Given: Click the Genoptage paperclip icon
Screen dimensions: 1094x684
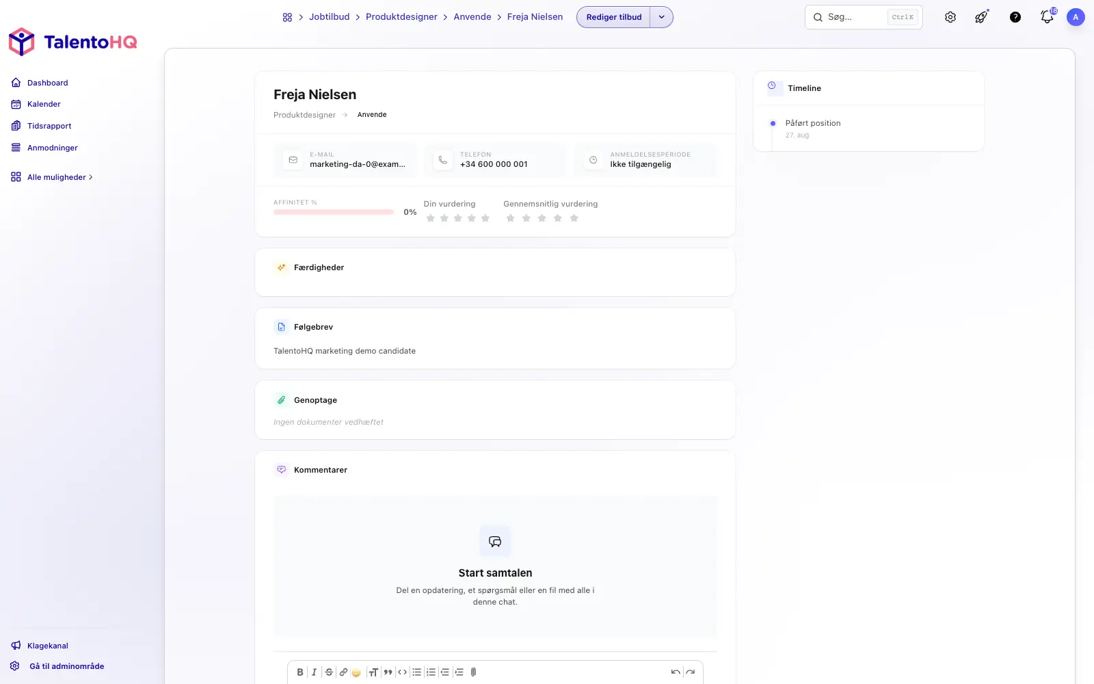Looking at the screenshot, I should (x=281, y=400).
